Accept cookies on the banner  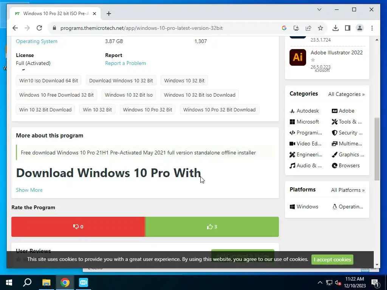click(332, 259)
